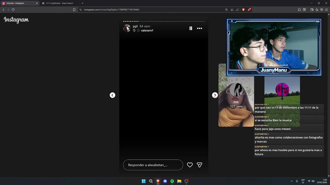Open the Wi-Fi network tray icon
The width and height of the screenshot is (330, 185).
click(309, 181)
